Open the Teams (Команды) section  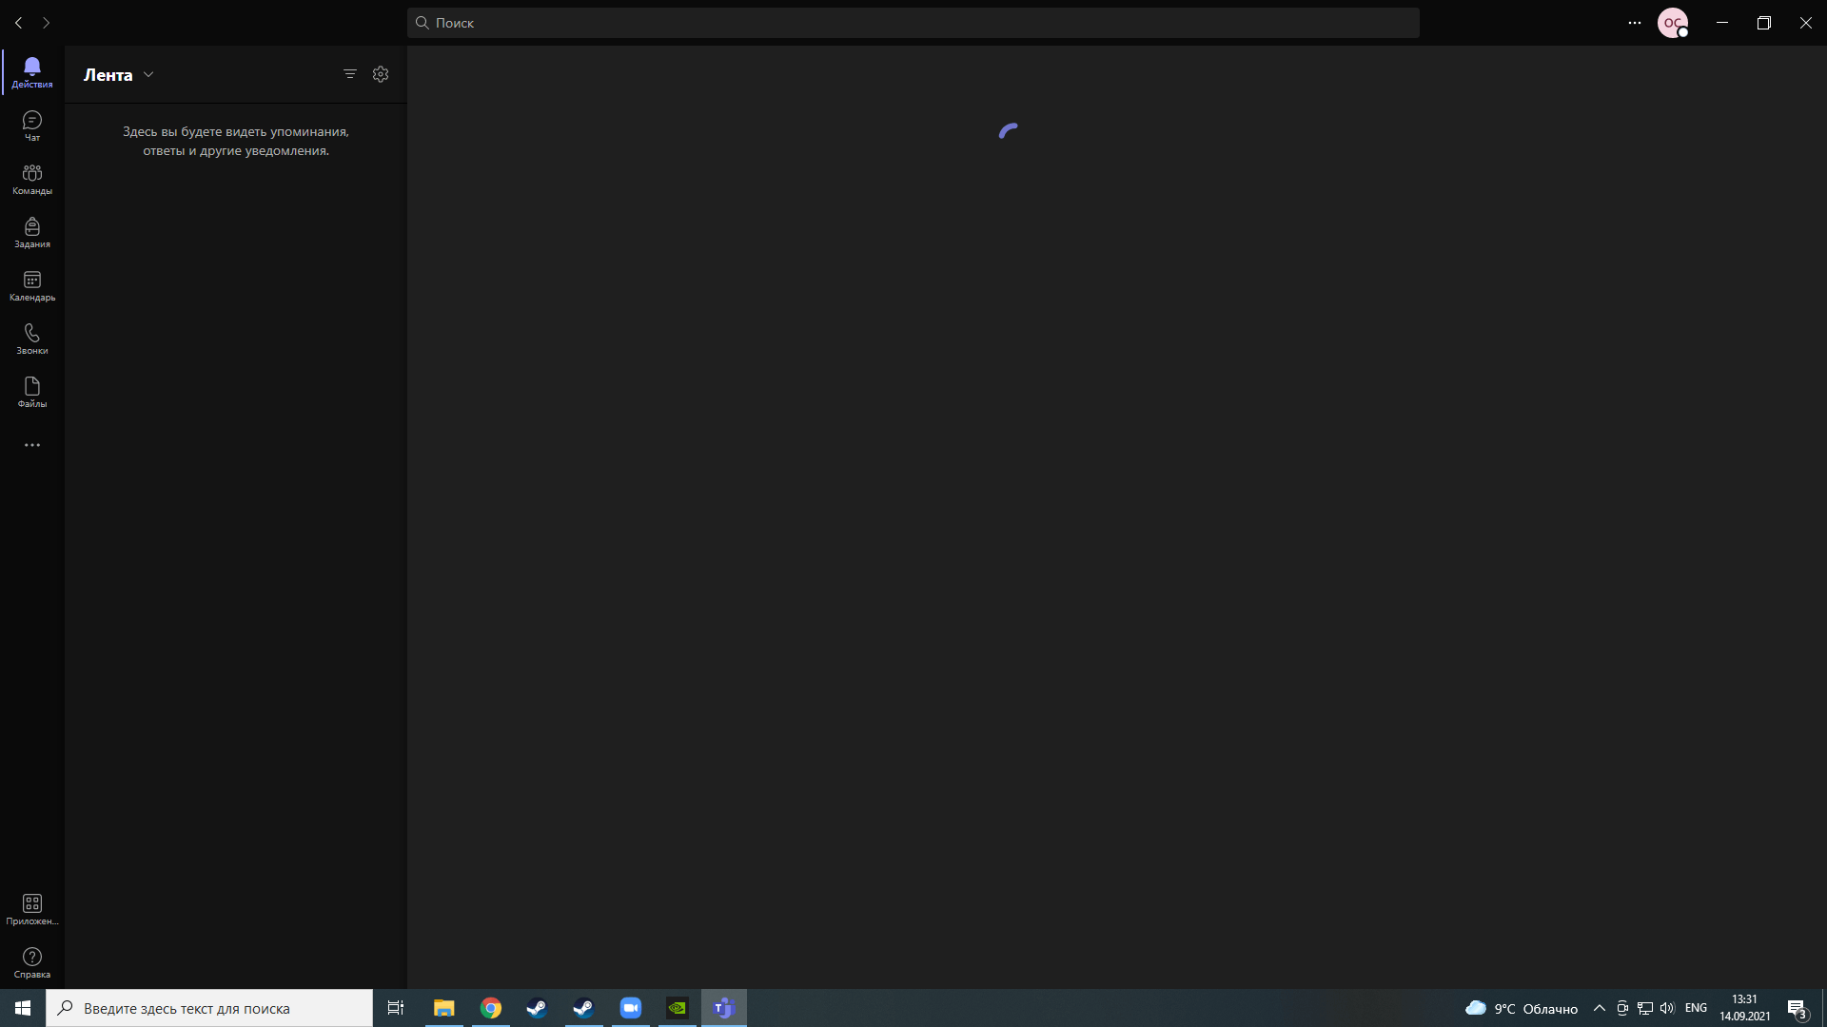click(32, 179)
